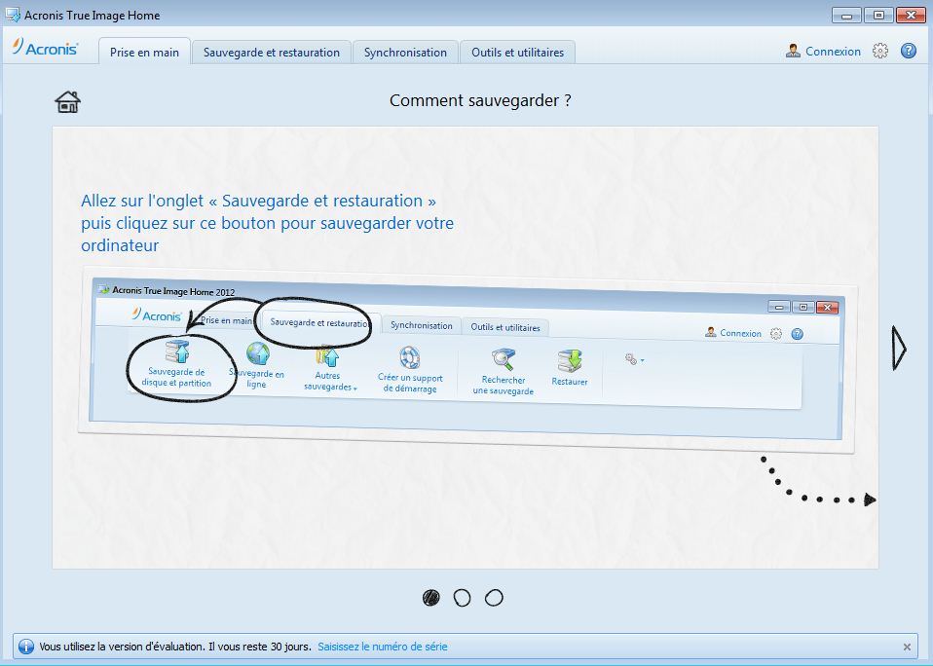This screenshot has height=666, width=933.
Task: Maximize the Acronis window
Action: click(878, 15)
